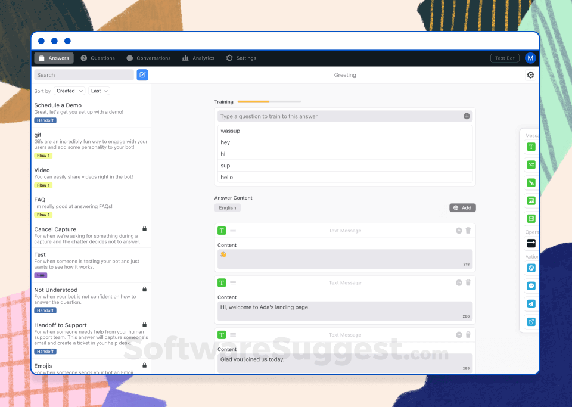The image size is (572, 407).
Task: Open the Created sort dropdown
Action: [69, 91]
